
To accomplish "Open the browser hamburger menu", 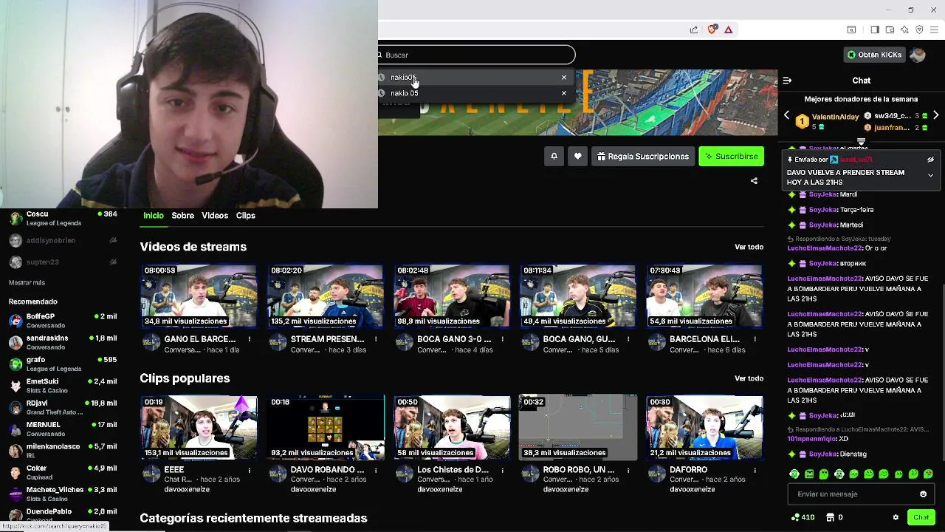I will pos(934,30).
